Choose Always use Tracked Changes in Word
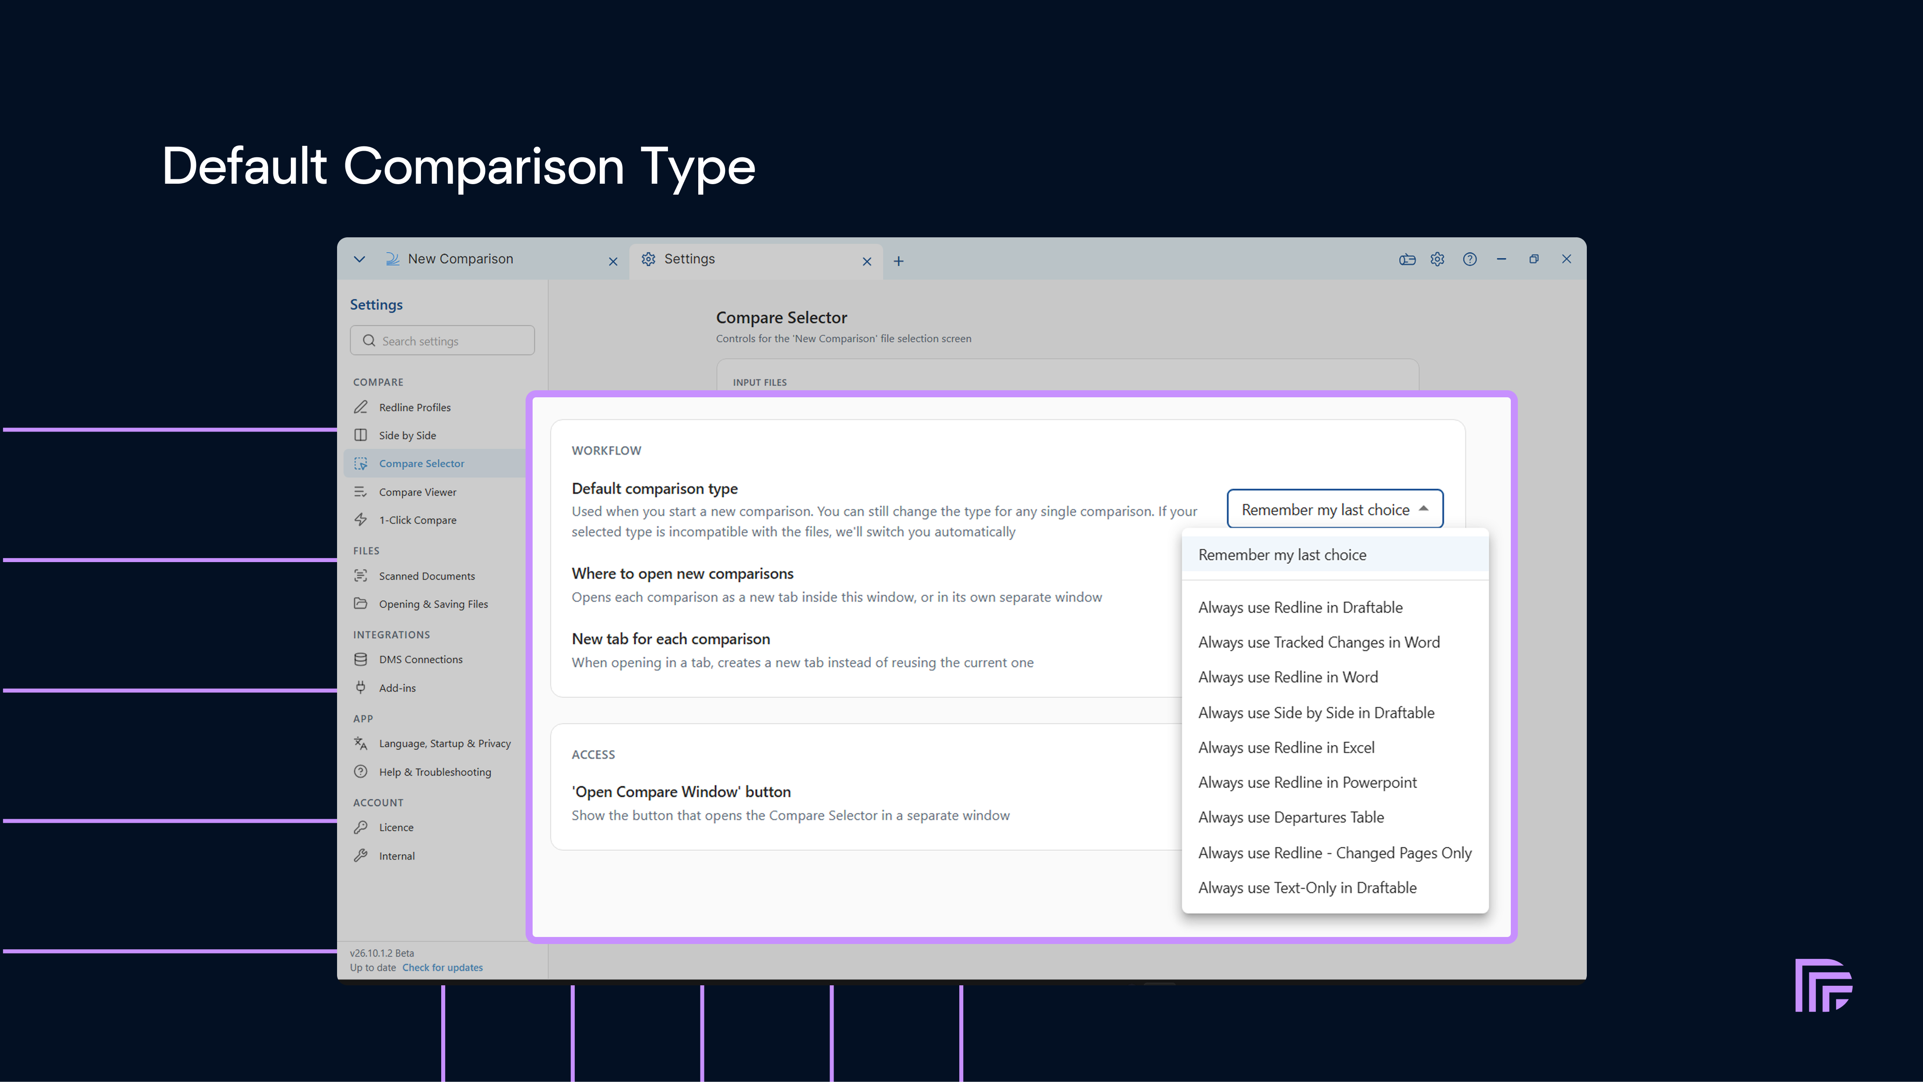 pyautogui.click(x=1335, y=642)
